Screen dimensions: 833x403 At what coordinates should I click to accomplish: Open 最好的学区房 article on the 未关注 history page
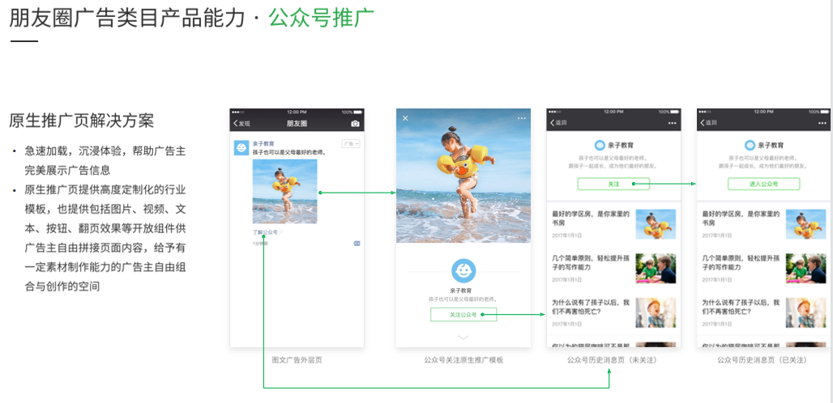coord(591,218)
